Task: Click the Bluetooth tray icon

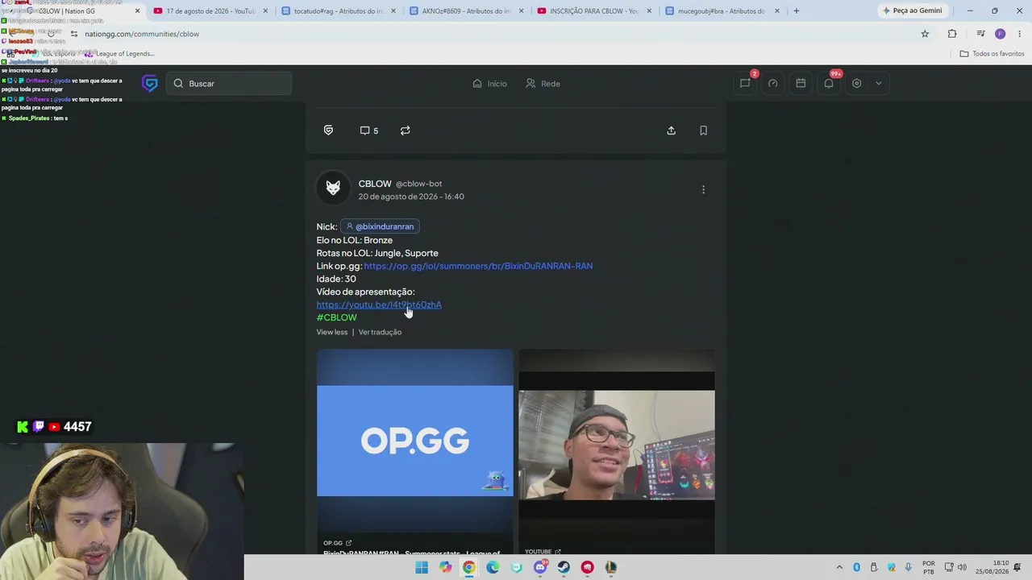Action: pyautogui.click(x=856, y=567)
